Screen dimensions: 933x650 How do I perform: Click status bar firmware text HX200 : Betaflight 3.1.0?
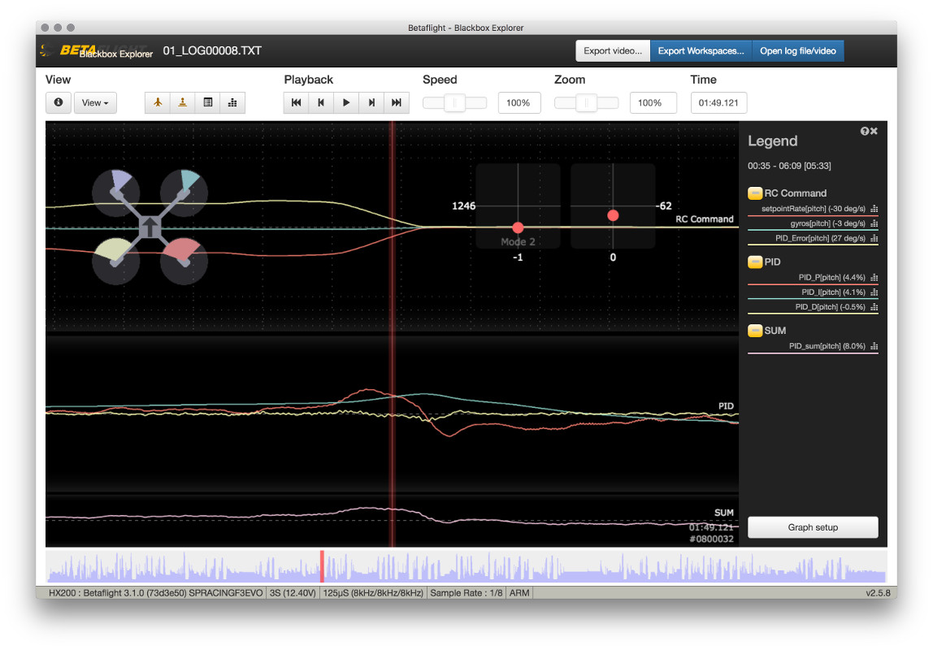156,593
